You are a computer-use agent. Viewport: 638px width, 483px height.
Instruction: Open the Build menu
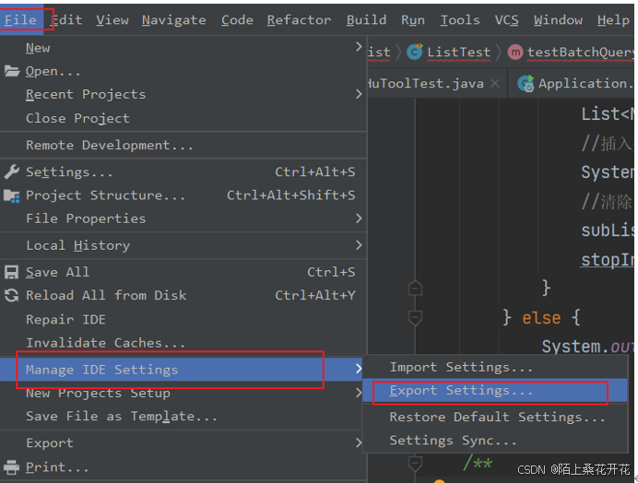tap(366, 19)
